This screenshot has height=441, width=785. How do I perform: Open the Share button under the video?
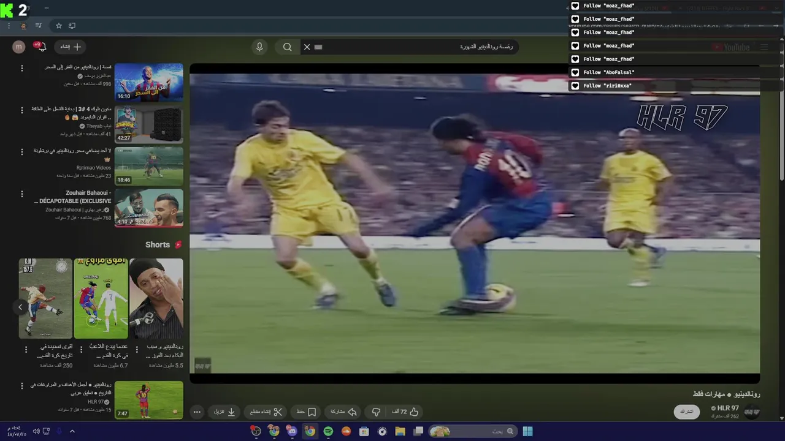coord(343,412)
